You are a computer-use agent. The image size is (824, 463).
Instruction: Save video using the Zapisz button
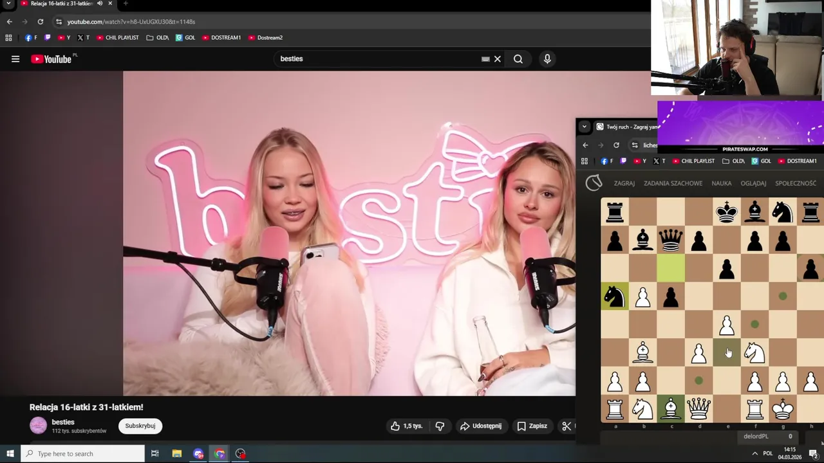click(x=532, y=426)
